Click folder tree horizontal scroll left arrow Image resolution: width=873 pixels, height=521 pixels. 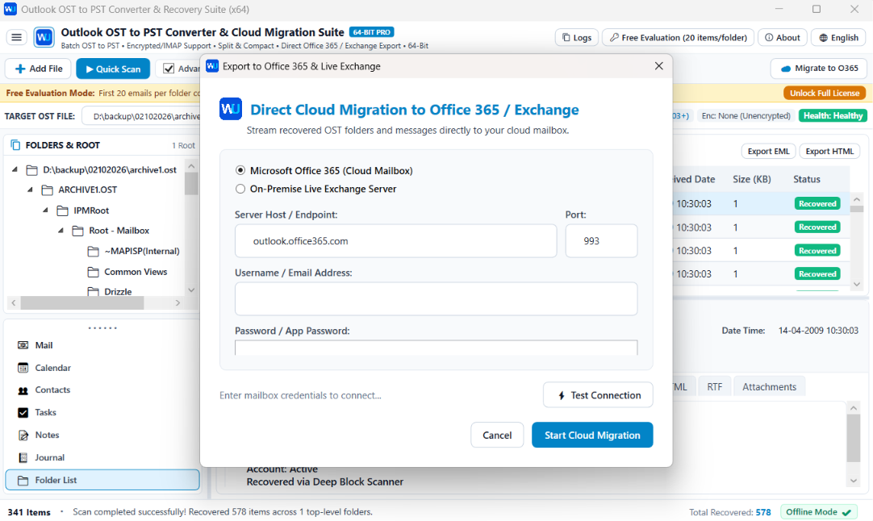[14, 302]
